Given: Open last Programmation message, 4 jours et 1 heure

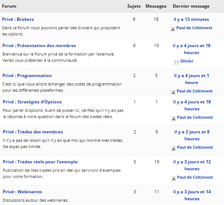Looking at the screenshot, I should coord(191,79).
